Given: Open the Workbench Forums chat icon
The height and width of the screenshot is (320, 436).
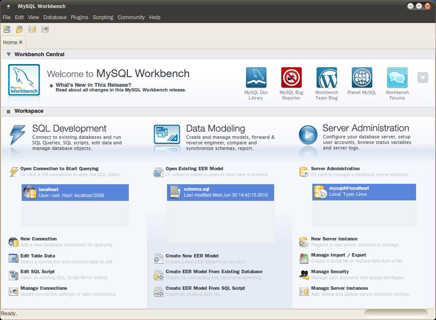Looking at the screenshot, I should (397, 78).
